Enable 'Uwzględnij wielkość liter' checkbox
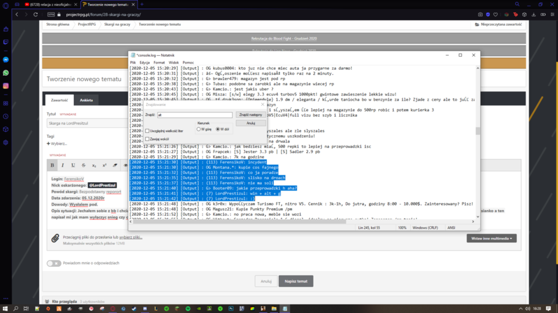 click(147, 131)
